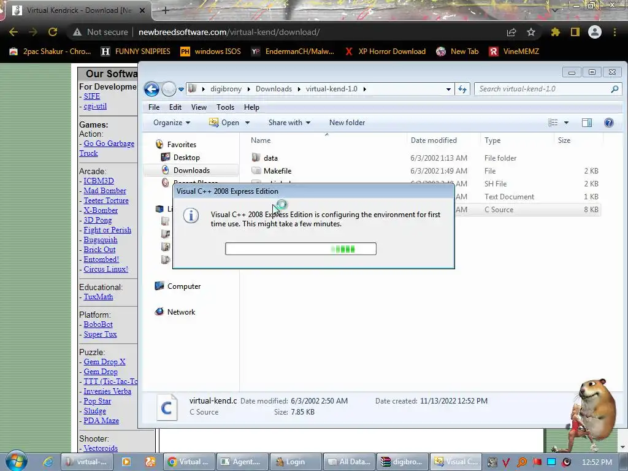Select Network in the navigation pane
Viewport: 628px width, 471px height.
[181, 312]
